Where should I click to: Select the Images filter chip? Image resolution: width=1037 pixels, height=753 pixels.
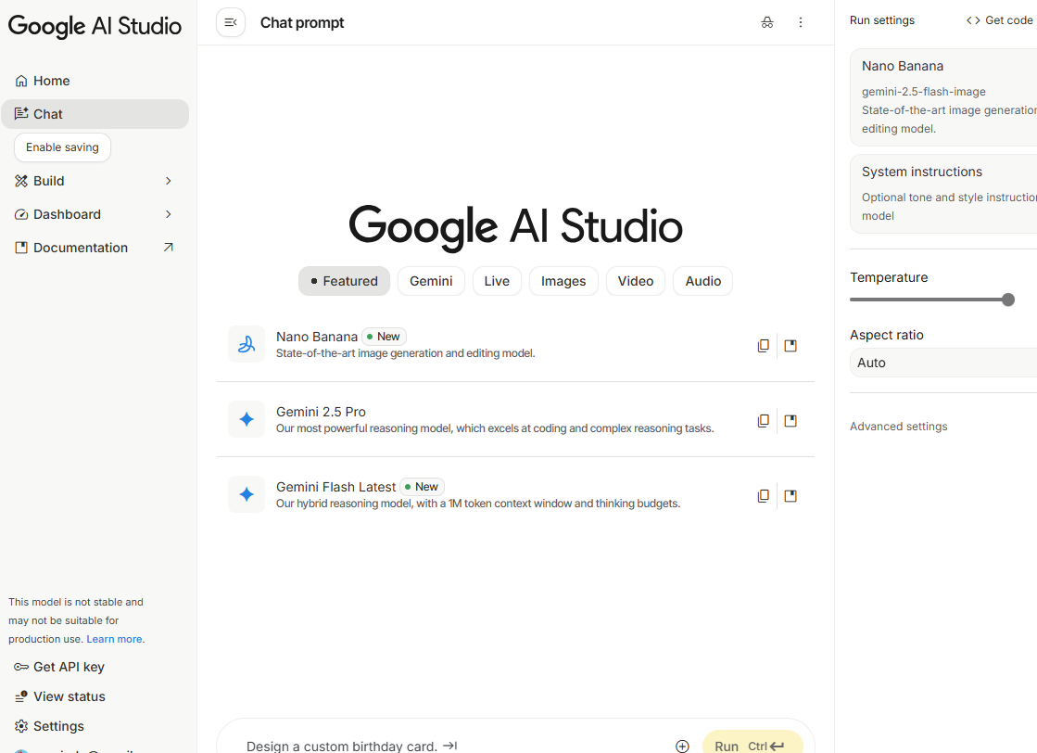pyautogui.click(x=563, y=281)
